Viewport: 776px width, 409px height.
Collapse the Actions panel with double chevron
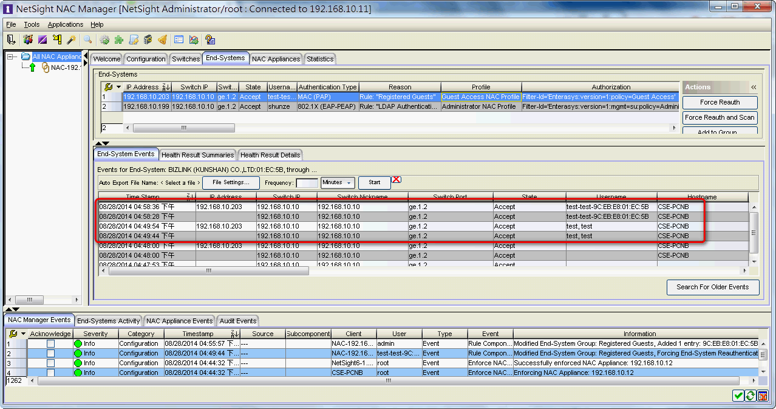click(754, 88)
